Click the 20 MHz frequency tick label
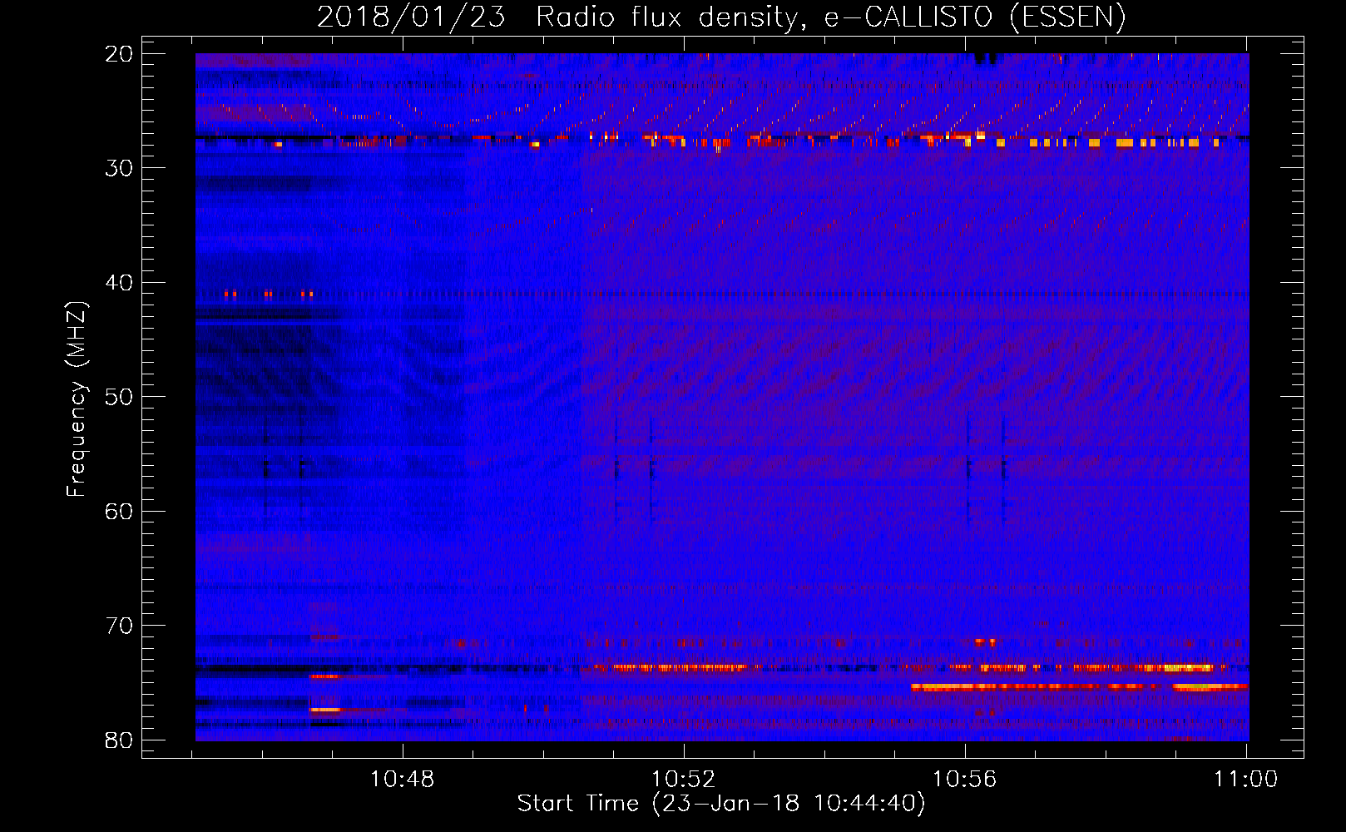Viewport: 1346px width, 832px height. click(119, 54)
